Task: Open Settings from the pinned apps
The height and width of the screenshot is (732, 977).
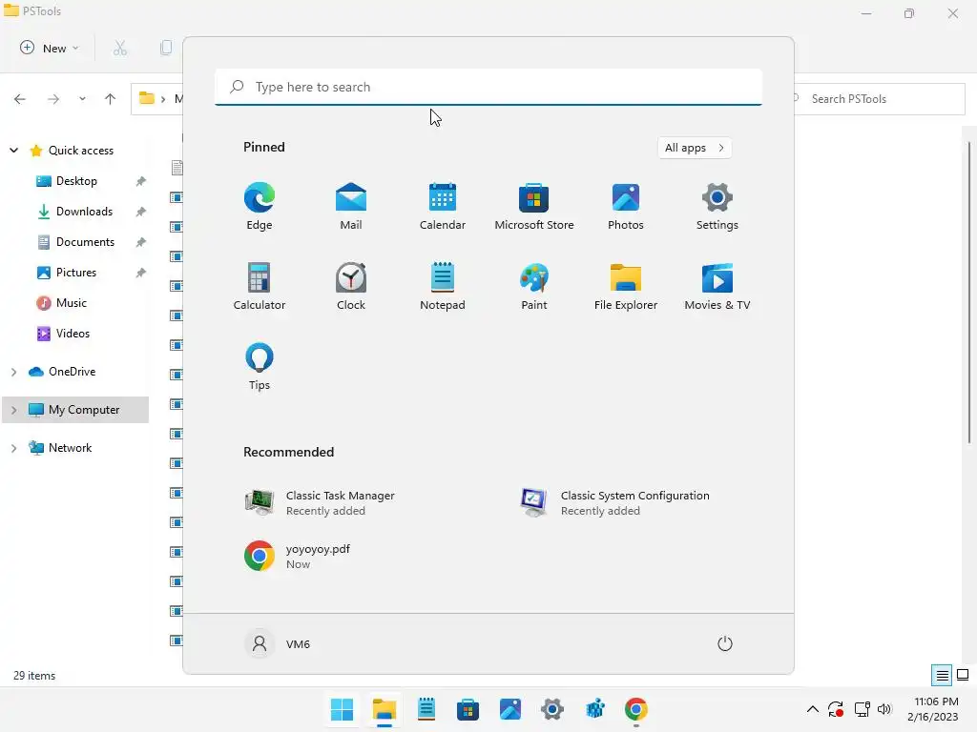Action: [717, 206]
